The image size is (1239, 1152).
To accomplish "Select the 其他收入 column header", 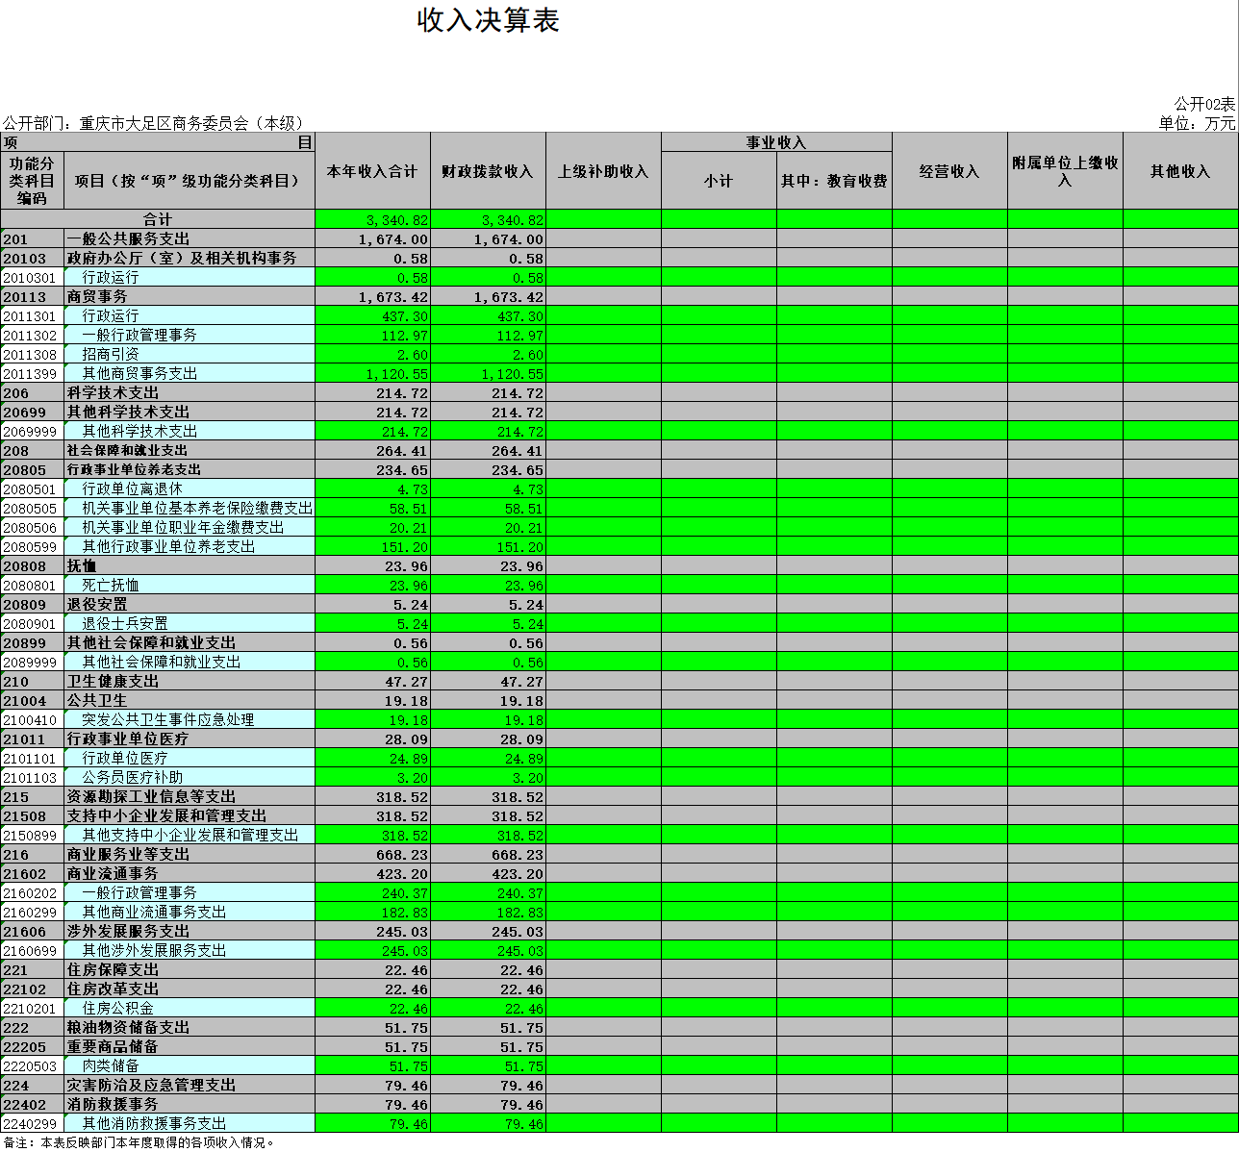I will point(1180,171).
